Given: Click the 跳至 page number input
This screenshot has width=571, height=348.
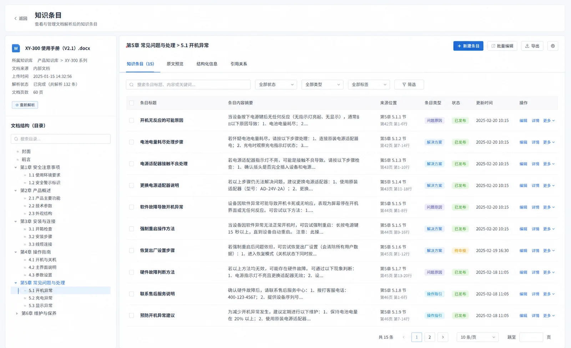Looking at the screenshot, I should (x=531, y=337).
